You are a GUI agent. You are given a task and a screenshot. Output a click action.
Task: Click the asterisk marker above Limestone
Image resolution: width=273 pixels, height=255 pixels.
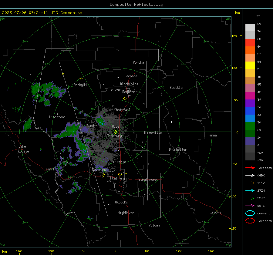point(57,114)
